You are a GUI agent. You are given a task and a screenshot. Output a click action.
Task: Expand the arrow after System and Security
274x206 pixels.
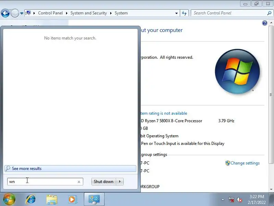click(x=111, y=13)
